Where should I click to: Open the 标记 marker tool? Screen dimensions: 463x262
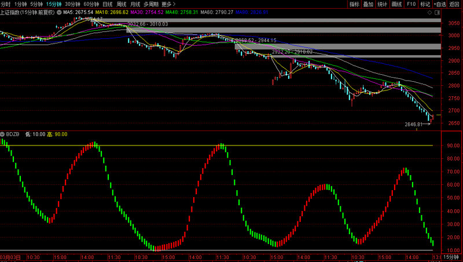point(425,4)
